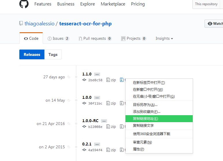Click the zip file icon for release 1.1.0

(x=108, y=80)
